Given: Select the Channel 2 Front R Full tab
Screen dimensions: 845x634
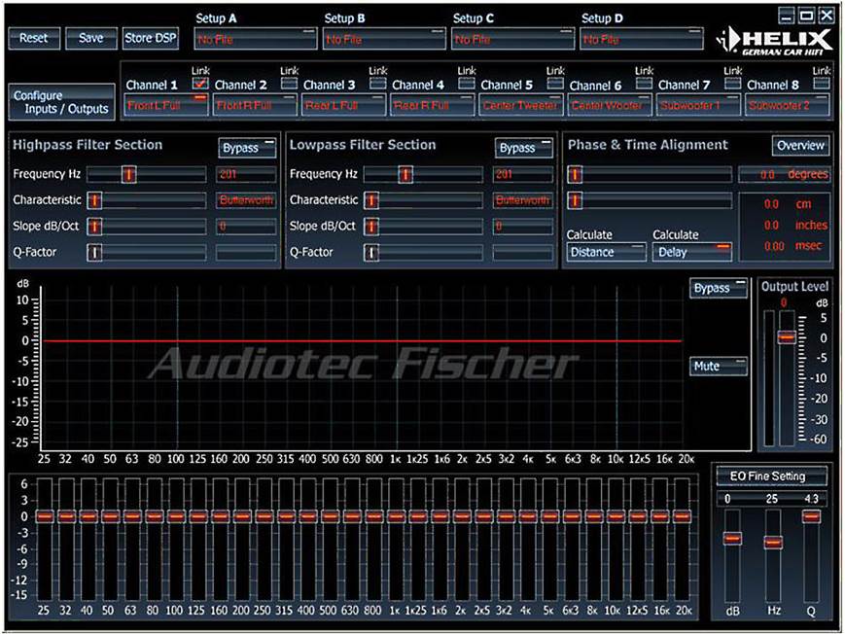Looking at the screenshot, I should pos(255,105).
